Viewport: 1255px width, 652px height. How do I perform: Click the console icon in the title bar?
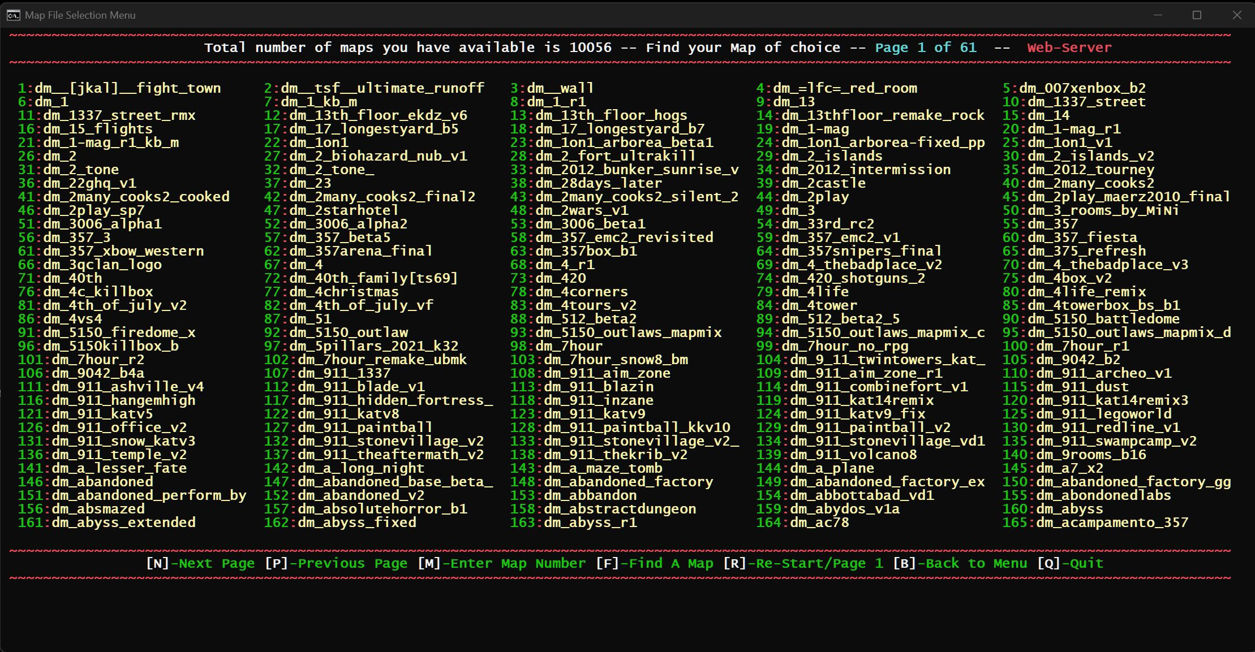coord(13,15)
